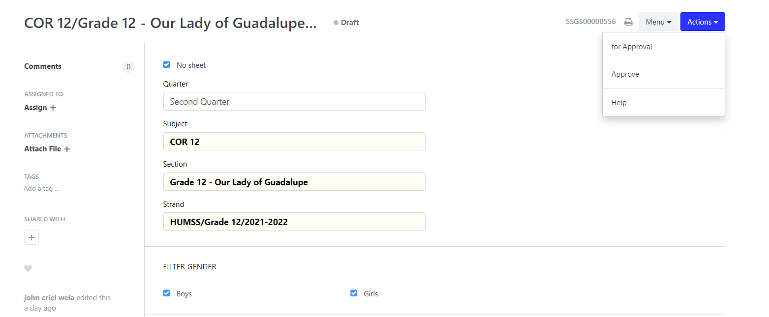This screenshot has height=317, width=769.
Task: Click the heart like icon
Action: [28, 268]
